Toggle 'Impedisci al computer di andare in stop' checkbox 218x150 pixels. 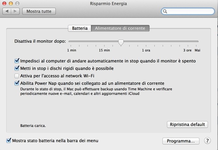(17, 61)
